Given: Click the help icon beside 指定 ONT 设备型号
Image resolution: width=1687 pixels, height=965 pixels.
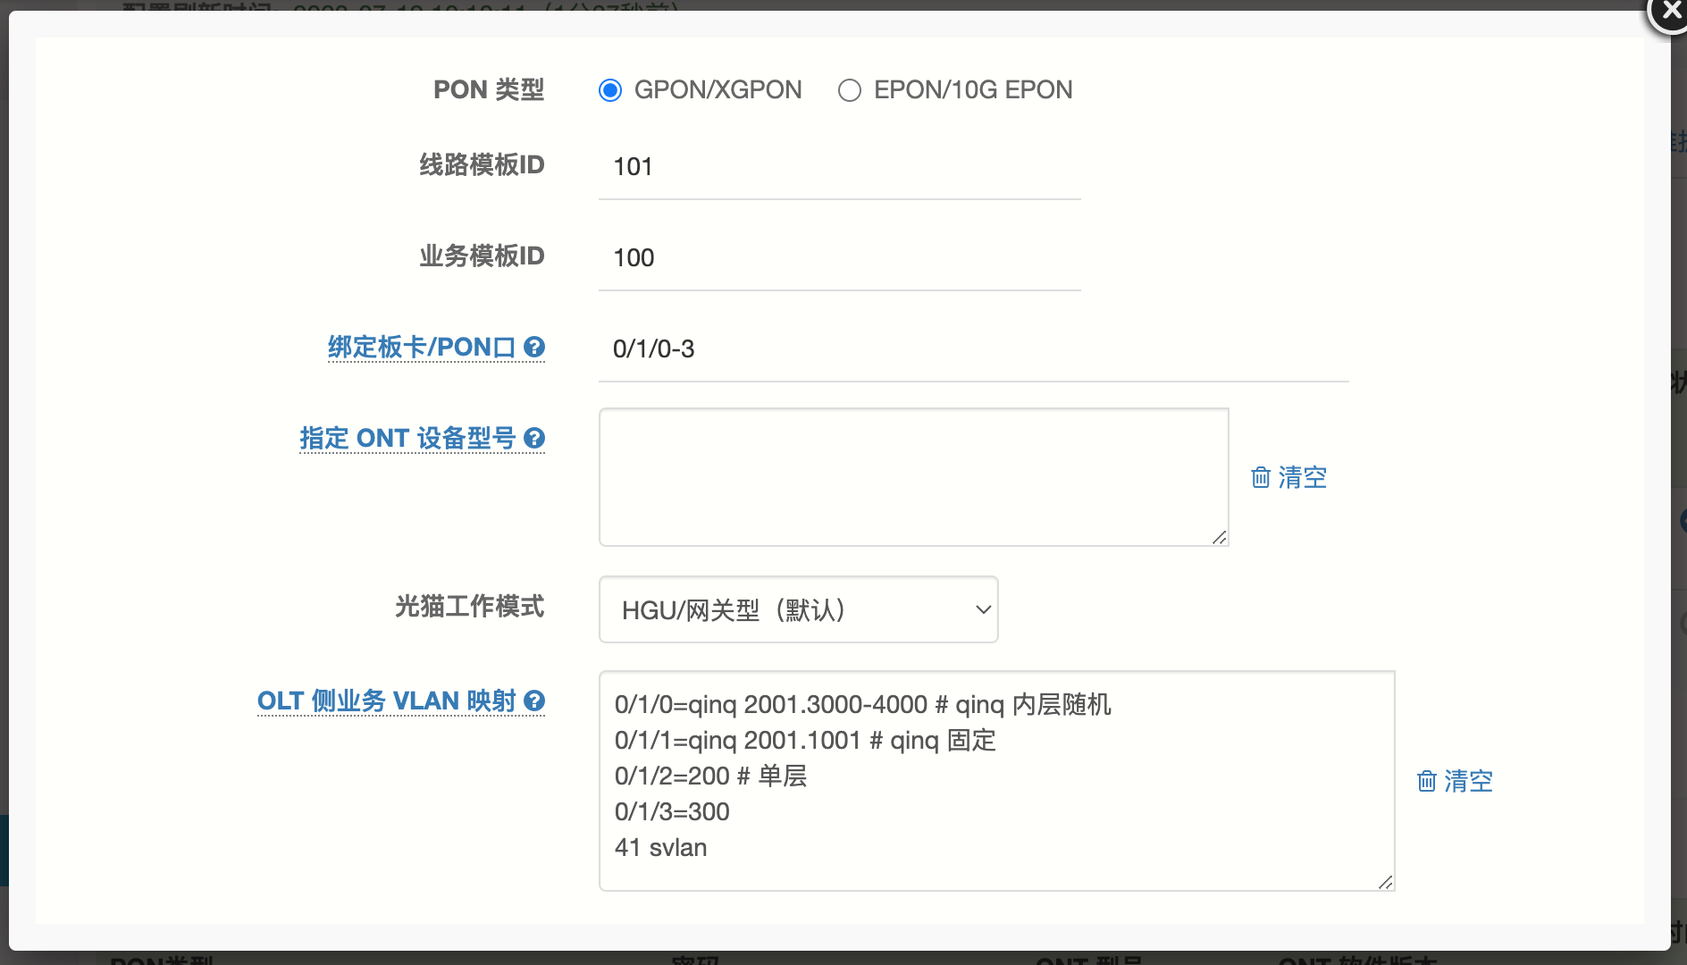Looking at the screenshot, I should [534, 438].
